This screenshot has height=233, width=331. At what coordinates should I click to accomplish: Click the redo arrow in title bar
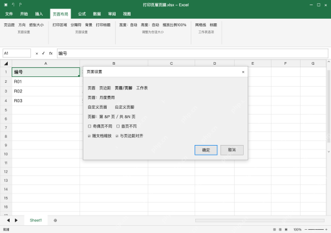(21, 5)
